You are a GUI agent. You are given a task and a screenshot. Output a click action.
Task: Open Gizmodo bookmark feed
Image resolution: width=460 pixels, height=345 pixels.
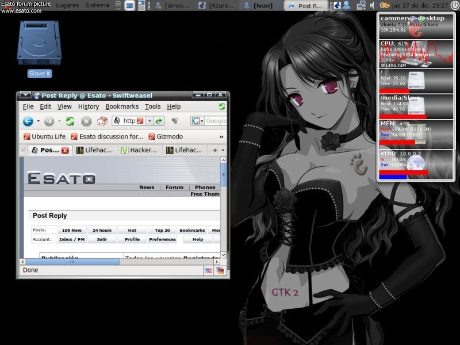point(166,137)
